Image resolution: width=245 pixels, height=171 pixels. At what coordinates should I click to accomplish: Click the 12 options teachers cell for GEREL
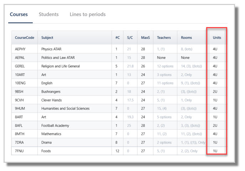coord(165,66)
